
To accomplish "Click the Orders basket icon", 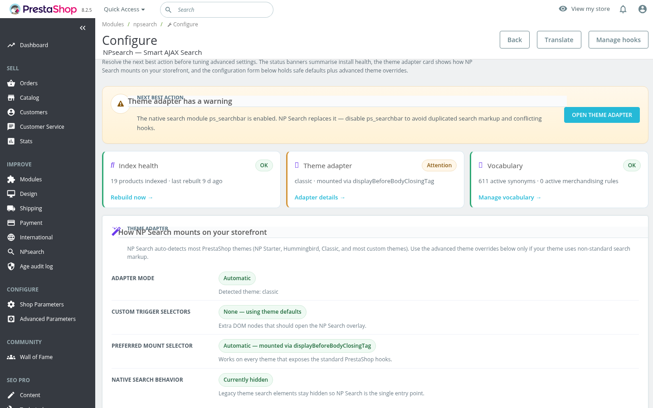I will coord(11,83).
